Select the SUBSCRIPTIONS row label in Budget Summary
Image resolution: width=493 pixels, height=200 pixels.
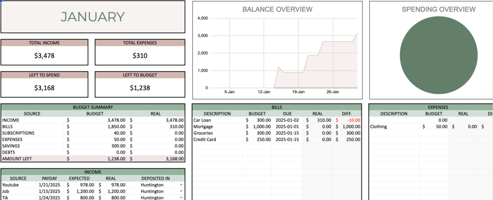(18, 133)
